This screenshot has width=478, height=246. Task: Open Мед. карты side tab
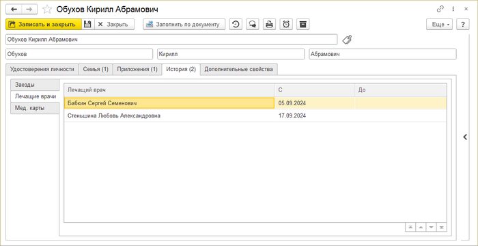tap(35, 108)
